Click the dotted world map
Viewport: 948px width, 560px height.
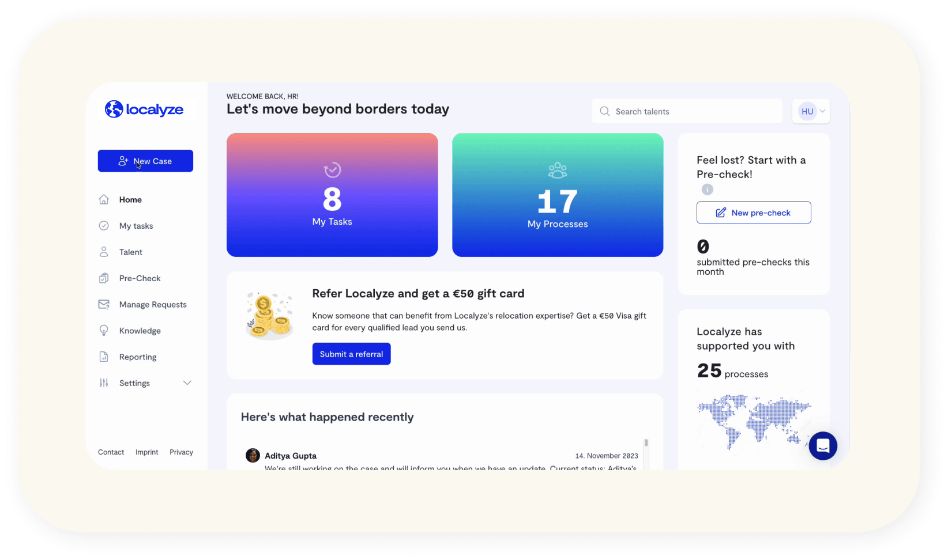click(x=754, y=422)
